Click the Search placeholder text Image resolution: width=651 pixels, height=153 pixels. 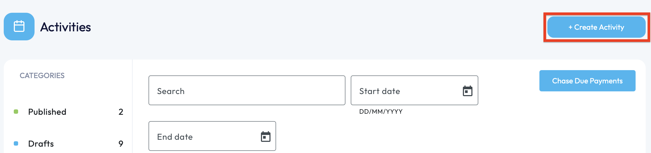click(171, 91)
